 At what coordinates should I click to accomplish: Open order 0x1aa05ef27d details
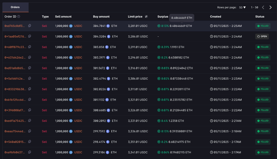click(15, 36)
